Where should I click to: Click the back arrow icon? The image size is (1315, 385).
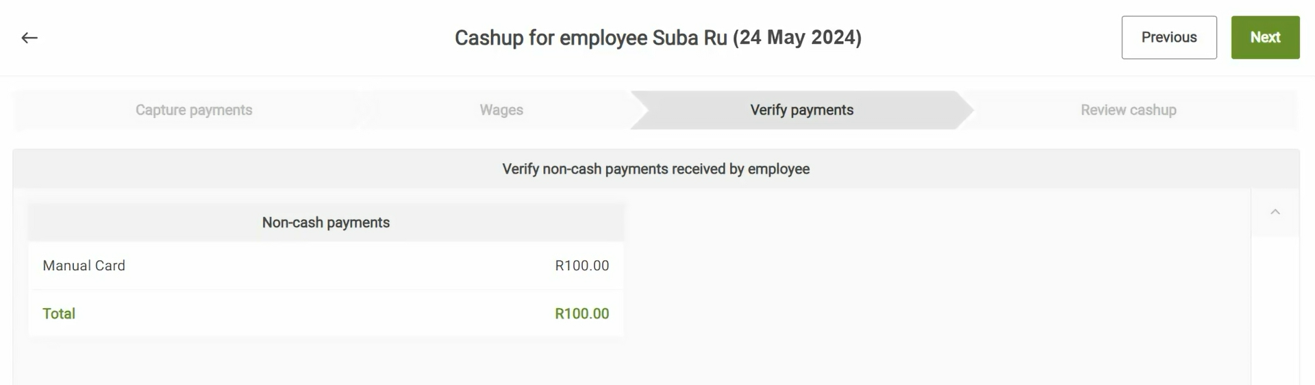(x=29, y=38)
